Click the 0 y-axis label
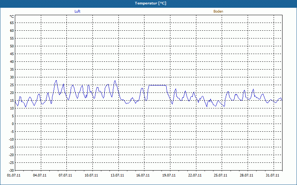297x185 pixels. coord(13,124)
